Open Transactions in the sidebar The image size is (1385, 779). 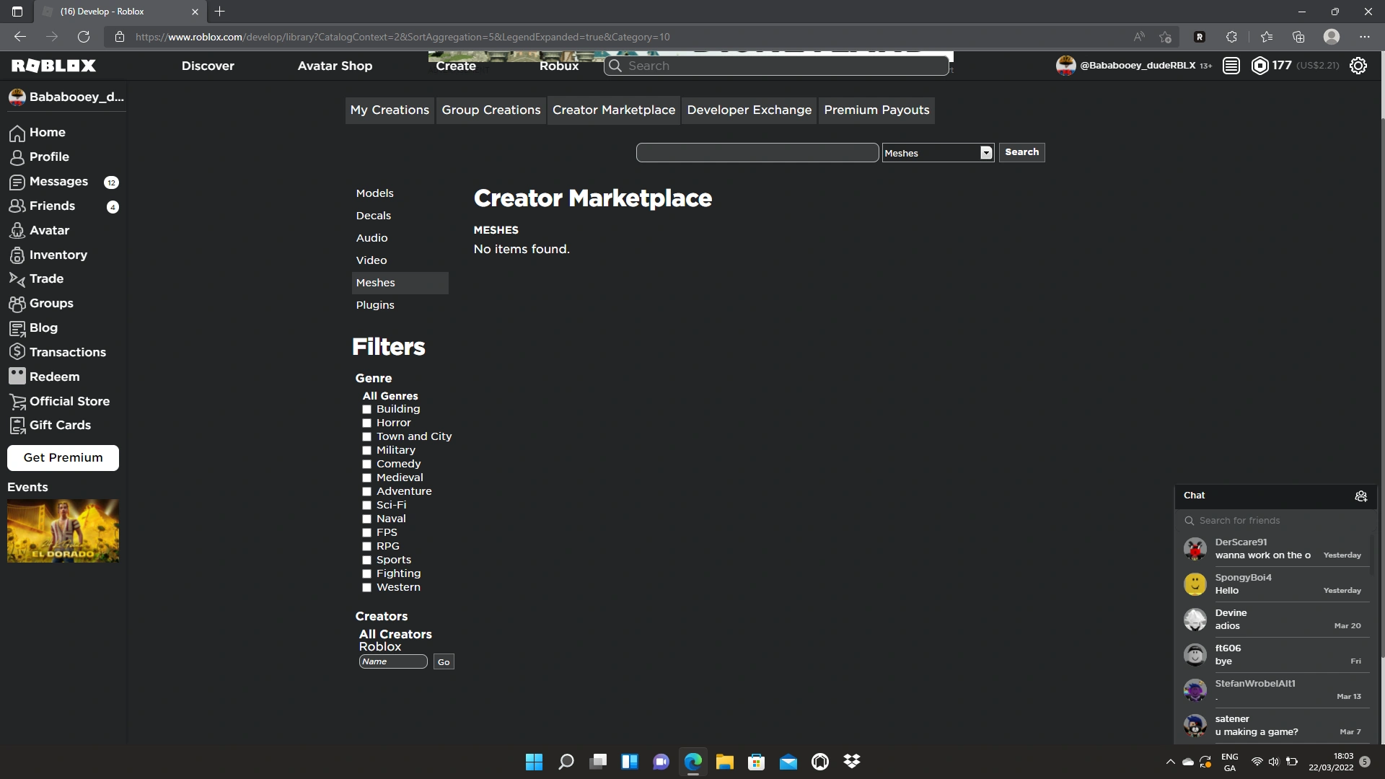tap(67, 353)
